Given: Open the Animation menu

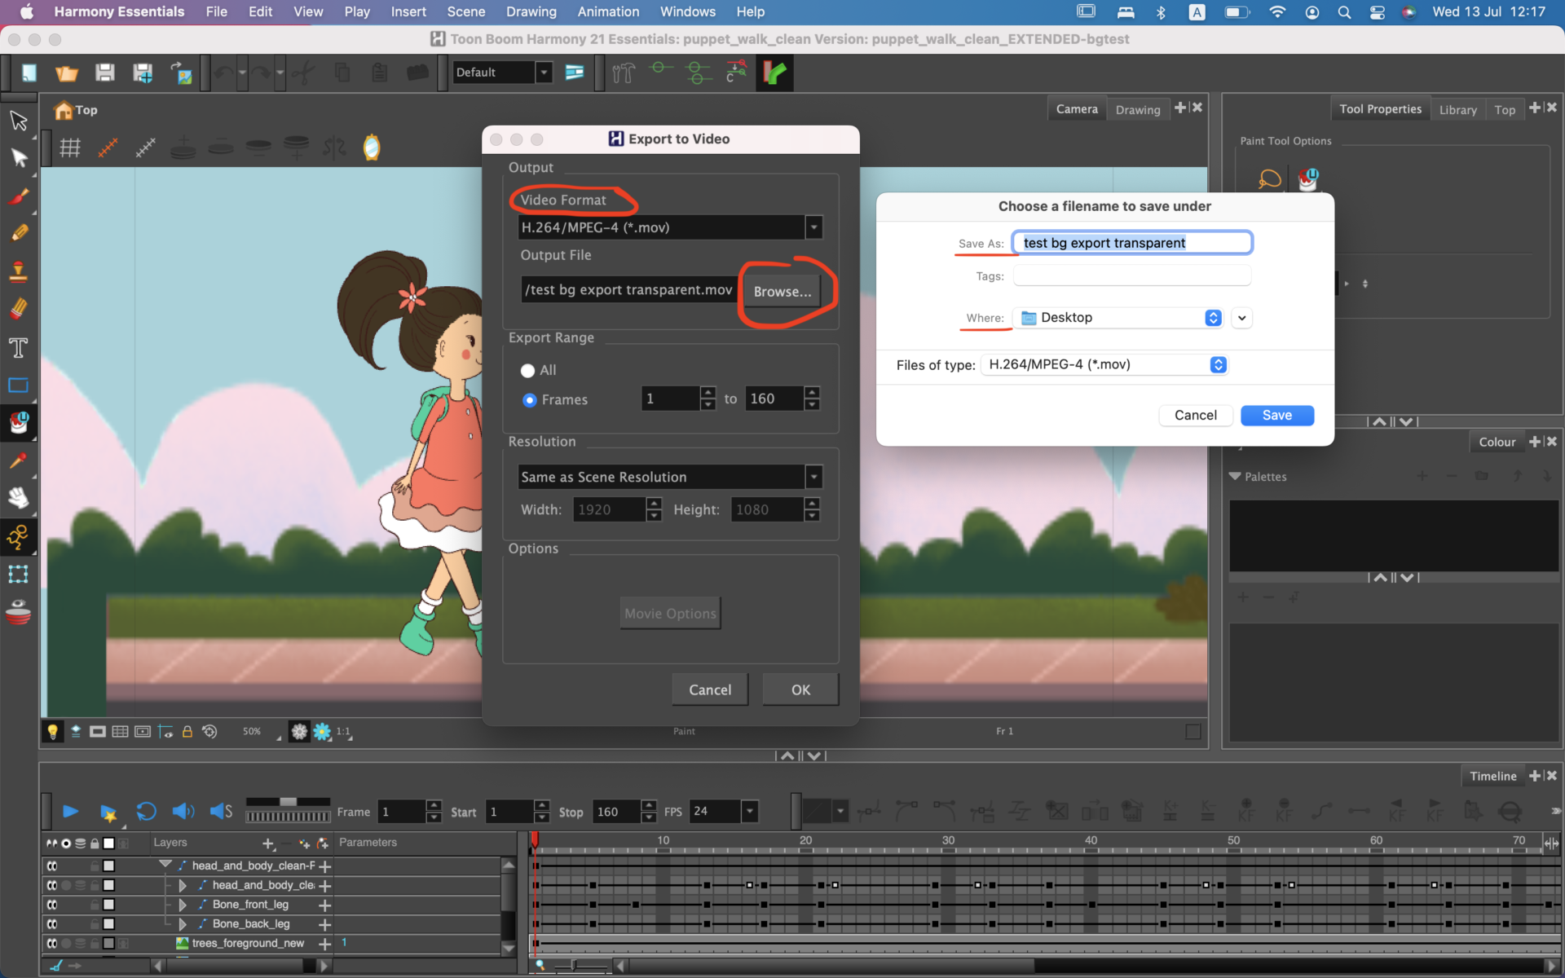Looking at the screenshot, I should click(x=608, y=11).
